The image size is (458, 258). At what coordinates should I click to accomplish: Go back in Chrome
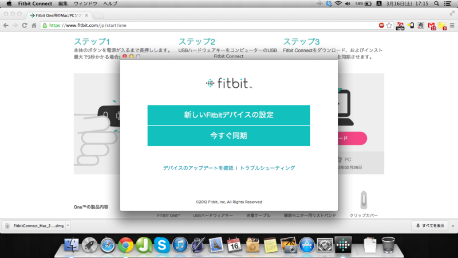[6, 25]
